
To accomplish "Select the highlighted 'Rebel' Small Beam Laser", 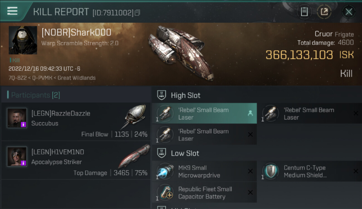I will [x=204, y=113].
